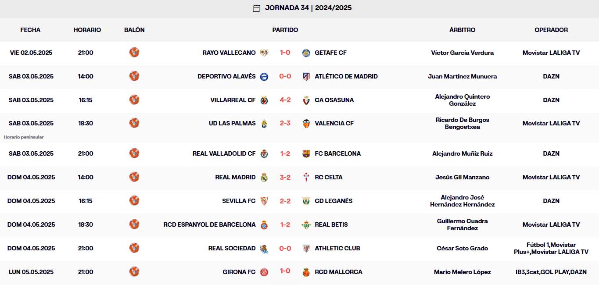
Task: Click referee Jesús Gil Manzano
Action: [x=463, y=177]
